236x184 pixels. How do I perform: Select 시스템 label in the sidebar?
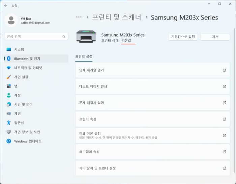click(x=19, y=49)
